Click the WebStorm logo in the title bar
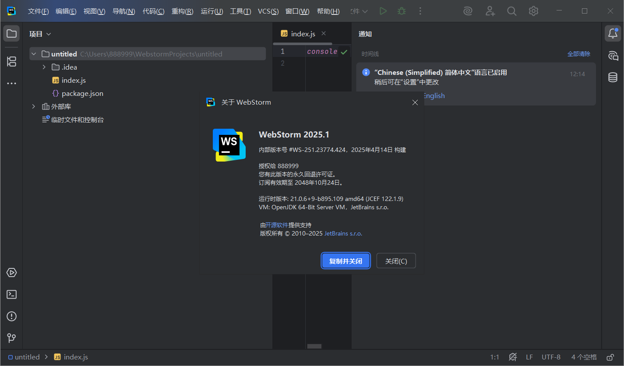The height and width of the screenshot is (366, 624). point(11,11)
